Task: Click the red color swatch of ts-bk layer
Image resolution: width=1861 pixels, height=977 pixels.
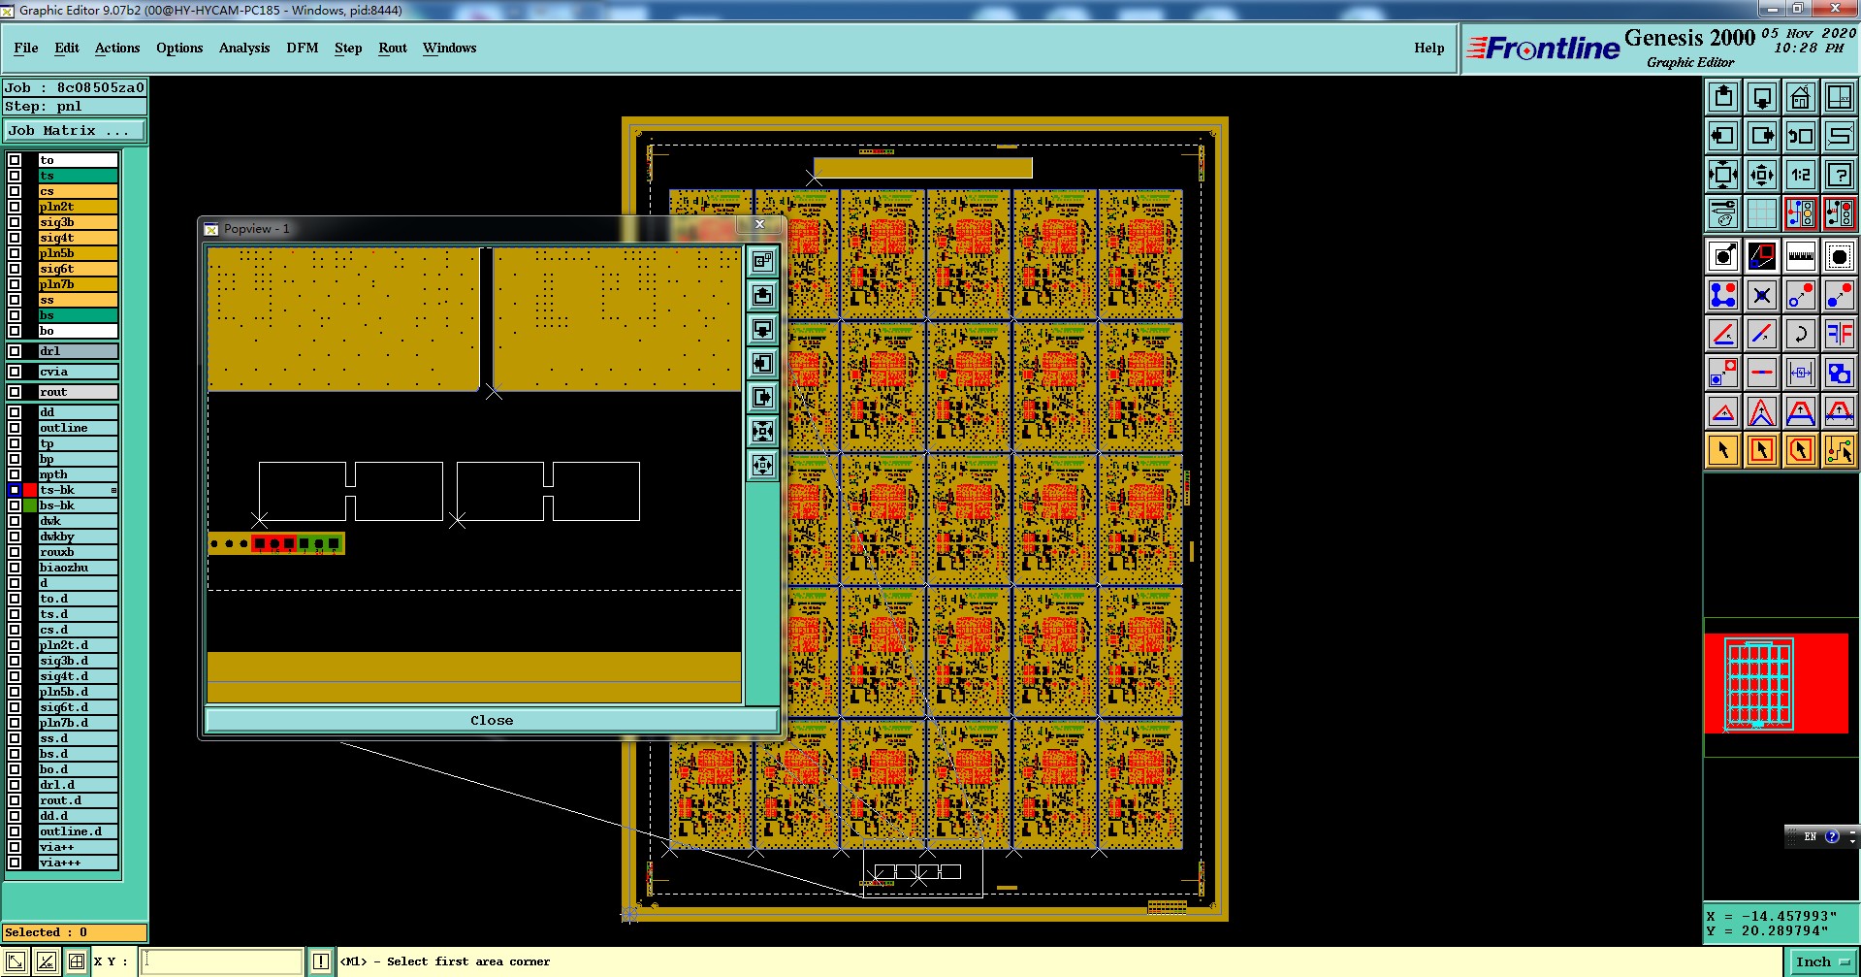Action: point(30,490)
